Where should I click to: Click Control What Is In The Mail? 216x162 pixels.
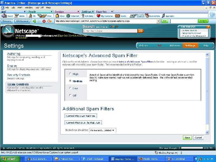[x=83, y=123]
